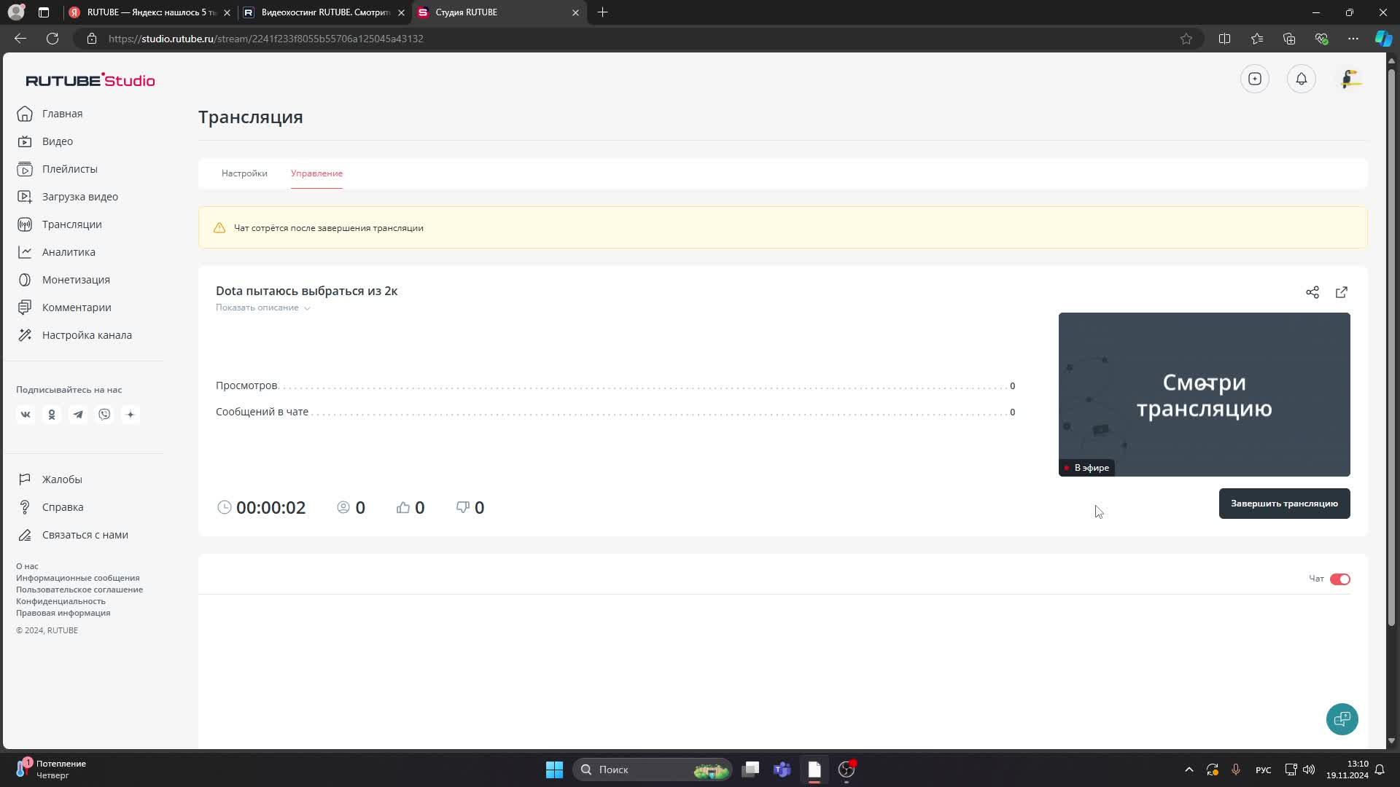1400x787 pixels.
Task: Open stream in new window via external link icon
Action: [1342, 292]
